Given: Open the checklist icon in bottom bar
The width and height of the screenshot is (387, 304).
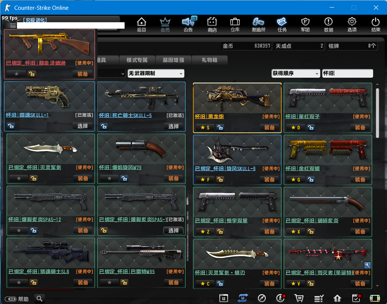Looking at the screenshot, I should 319,298.
